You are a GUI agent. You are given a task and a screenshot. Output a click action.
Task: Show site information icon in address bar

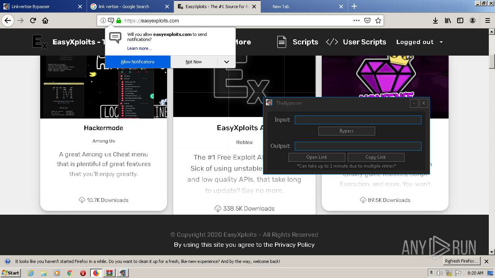103,20
